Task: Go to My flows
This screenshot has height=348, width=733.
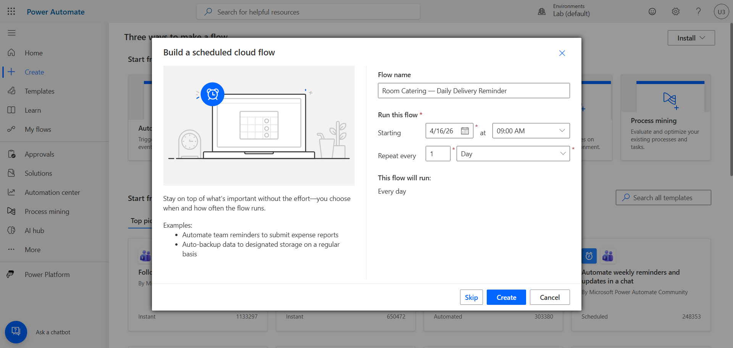Action: [x=38, y=129]
